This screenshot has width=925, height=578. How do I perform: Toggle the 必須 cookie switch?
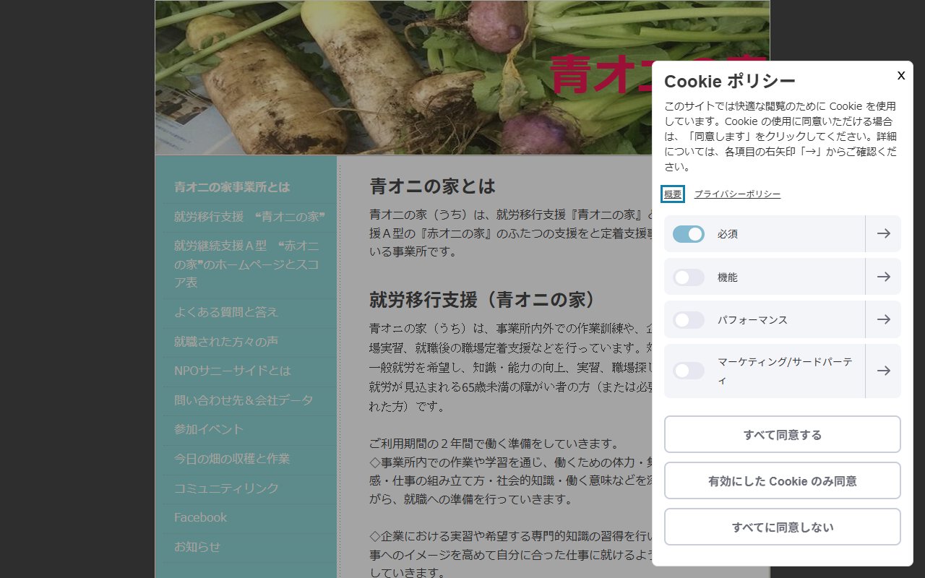[689, 234]
